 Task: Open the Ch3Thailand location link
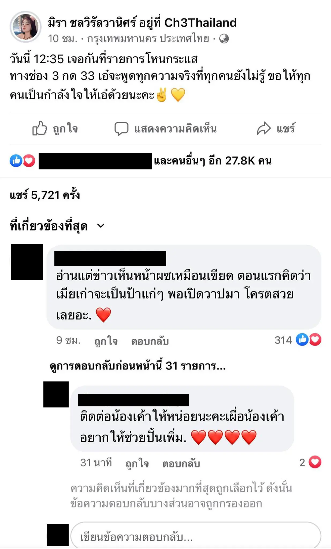point(200,23)
